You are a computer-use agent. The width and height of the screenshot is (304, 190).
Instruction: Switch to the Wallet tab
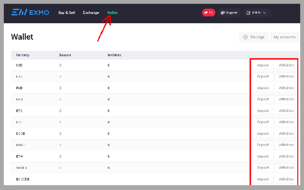pos(113,12)
